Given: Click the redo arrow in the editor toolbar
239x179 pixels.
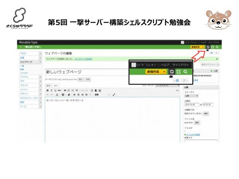Looking at the screenshot, I should 52,95.
